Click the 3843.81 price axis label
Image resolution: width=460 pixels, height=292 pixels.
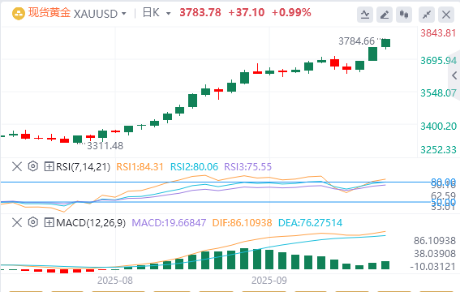tap(438, 32)
